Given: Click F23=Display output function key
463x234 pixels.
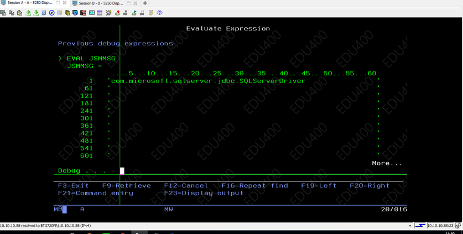Looking at the screenshot, I should 204,193.
